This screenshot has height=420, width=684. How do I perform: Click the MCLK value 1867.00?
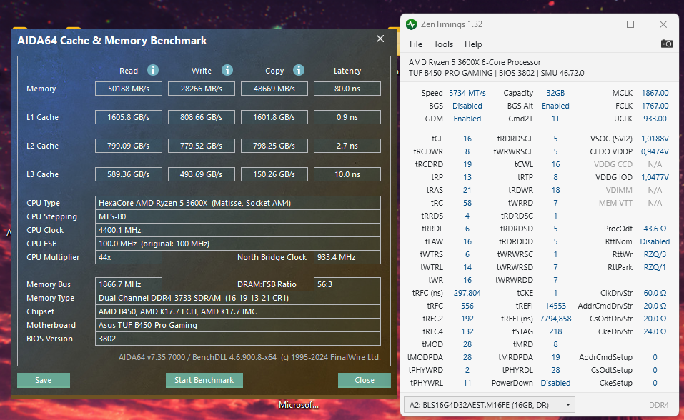click(x=655, y=93)
